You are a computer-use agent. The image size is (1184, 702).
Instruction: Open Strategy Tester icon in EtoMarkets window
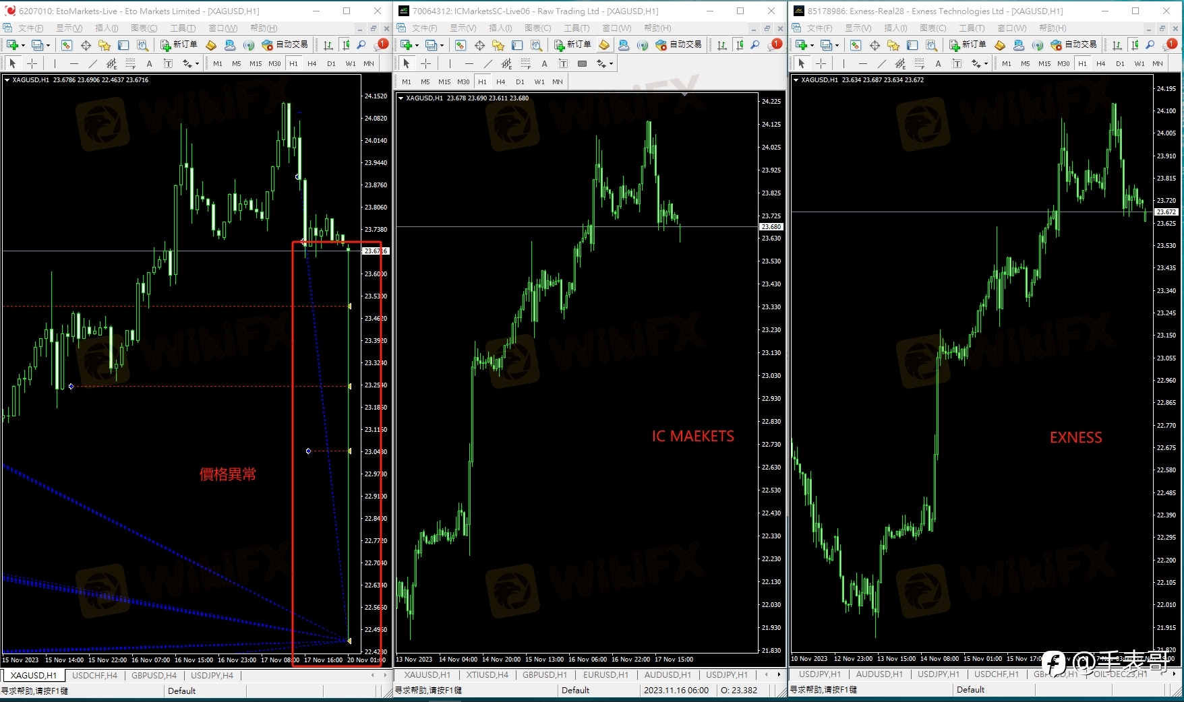142,45
